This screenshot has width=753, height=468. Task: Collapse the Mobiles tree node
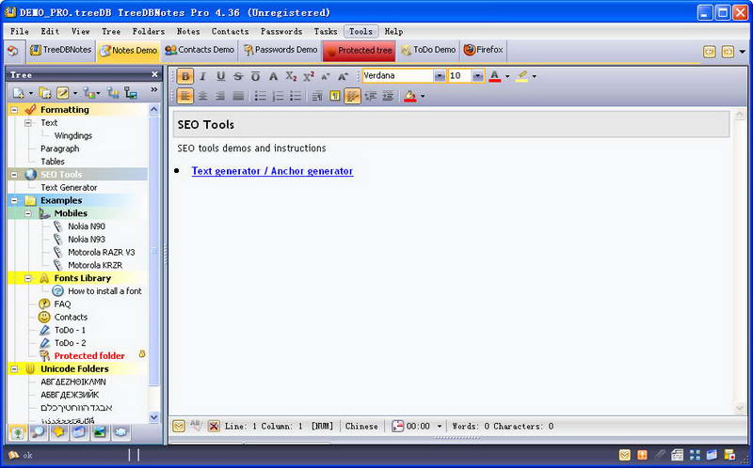tap(28, 213)
